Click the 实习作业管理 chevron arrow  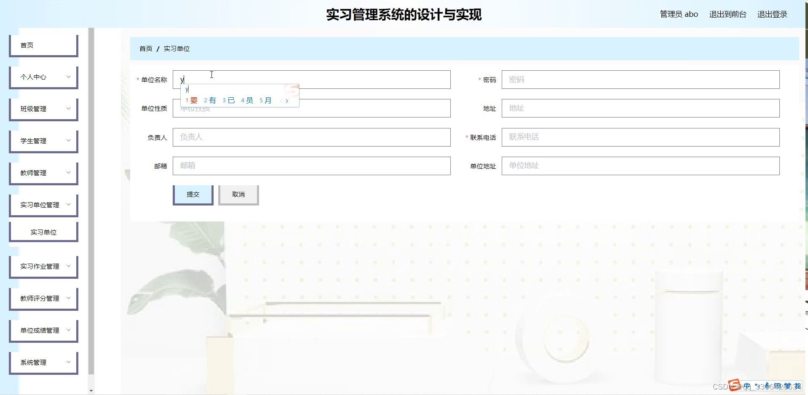tap(69, 266)
